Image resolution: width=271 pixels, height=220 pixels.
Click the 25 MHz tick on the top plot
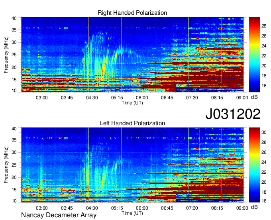pyautogui.click(x=14, y=55)
